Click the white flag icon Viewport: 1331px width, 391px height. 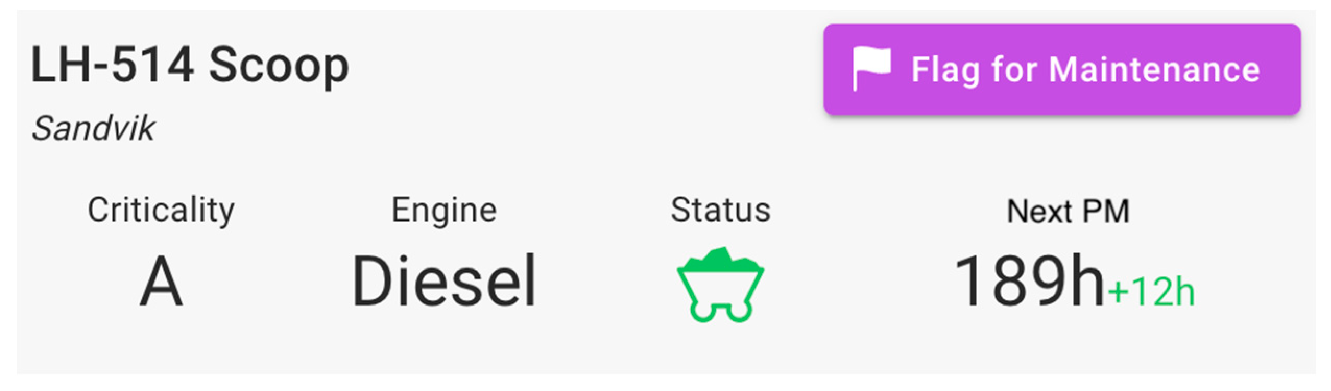[871, 68]
